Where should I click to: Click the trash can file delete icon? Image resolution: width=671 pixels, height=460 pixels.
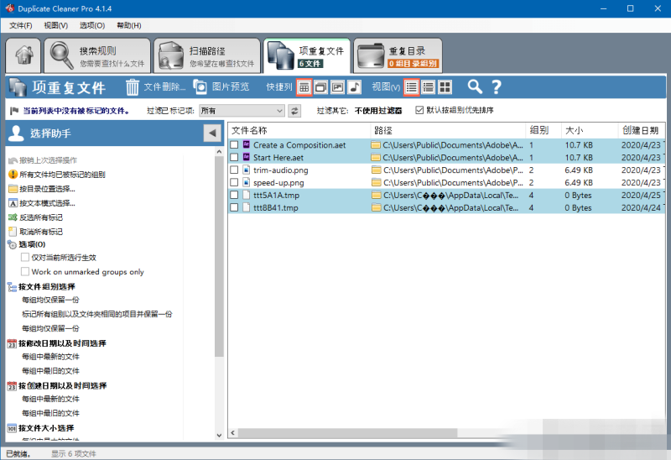(x=133, y=86)
